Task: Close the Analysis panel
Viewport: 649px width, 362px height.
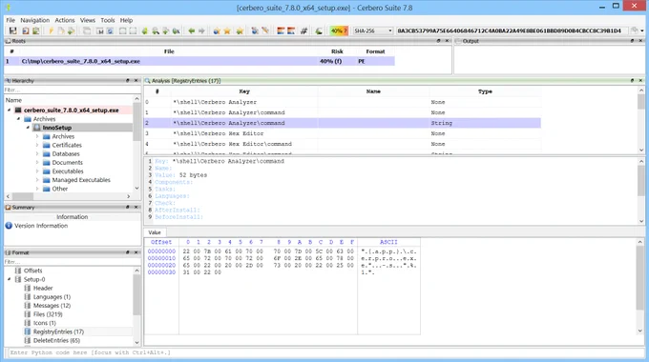Action: coord(640,81)
